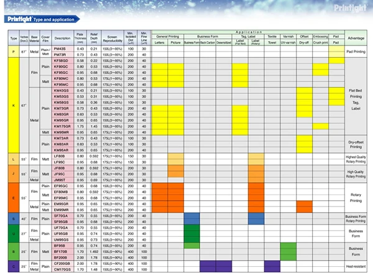Click the EF80MB plate name
The height and width of the screenshot is (273, 373).
pos(61,192)
